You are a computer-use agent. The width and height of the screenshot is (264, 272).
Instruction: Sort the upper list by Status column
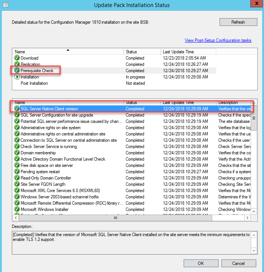pos(142,52)
